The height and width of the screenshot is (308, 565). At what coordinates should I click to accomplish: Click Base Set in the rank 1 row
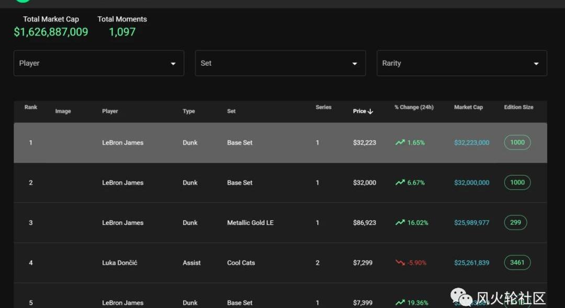pos(240,143)
